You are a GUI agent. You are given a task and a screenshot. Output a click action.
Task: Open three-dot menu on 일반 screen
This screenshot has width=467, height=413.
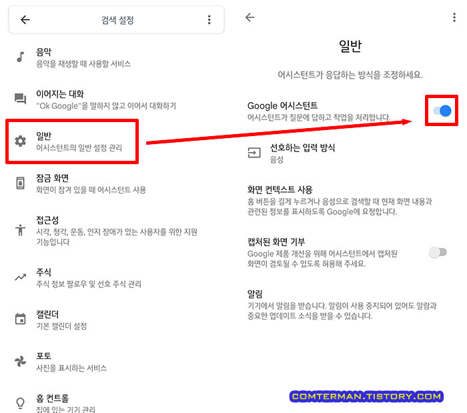tap(454, 17)
